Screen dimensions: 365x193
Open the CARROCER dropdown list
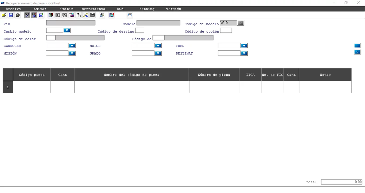tap(72, 46)
